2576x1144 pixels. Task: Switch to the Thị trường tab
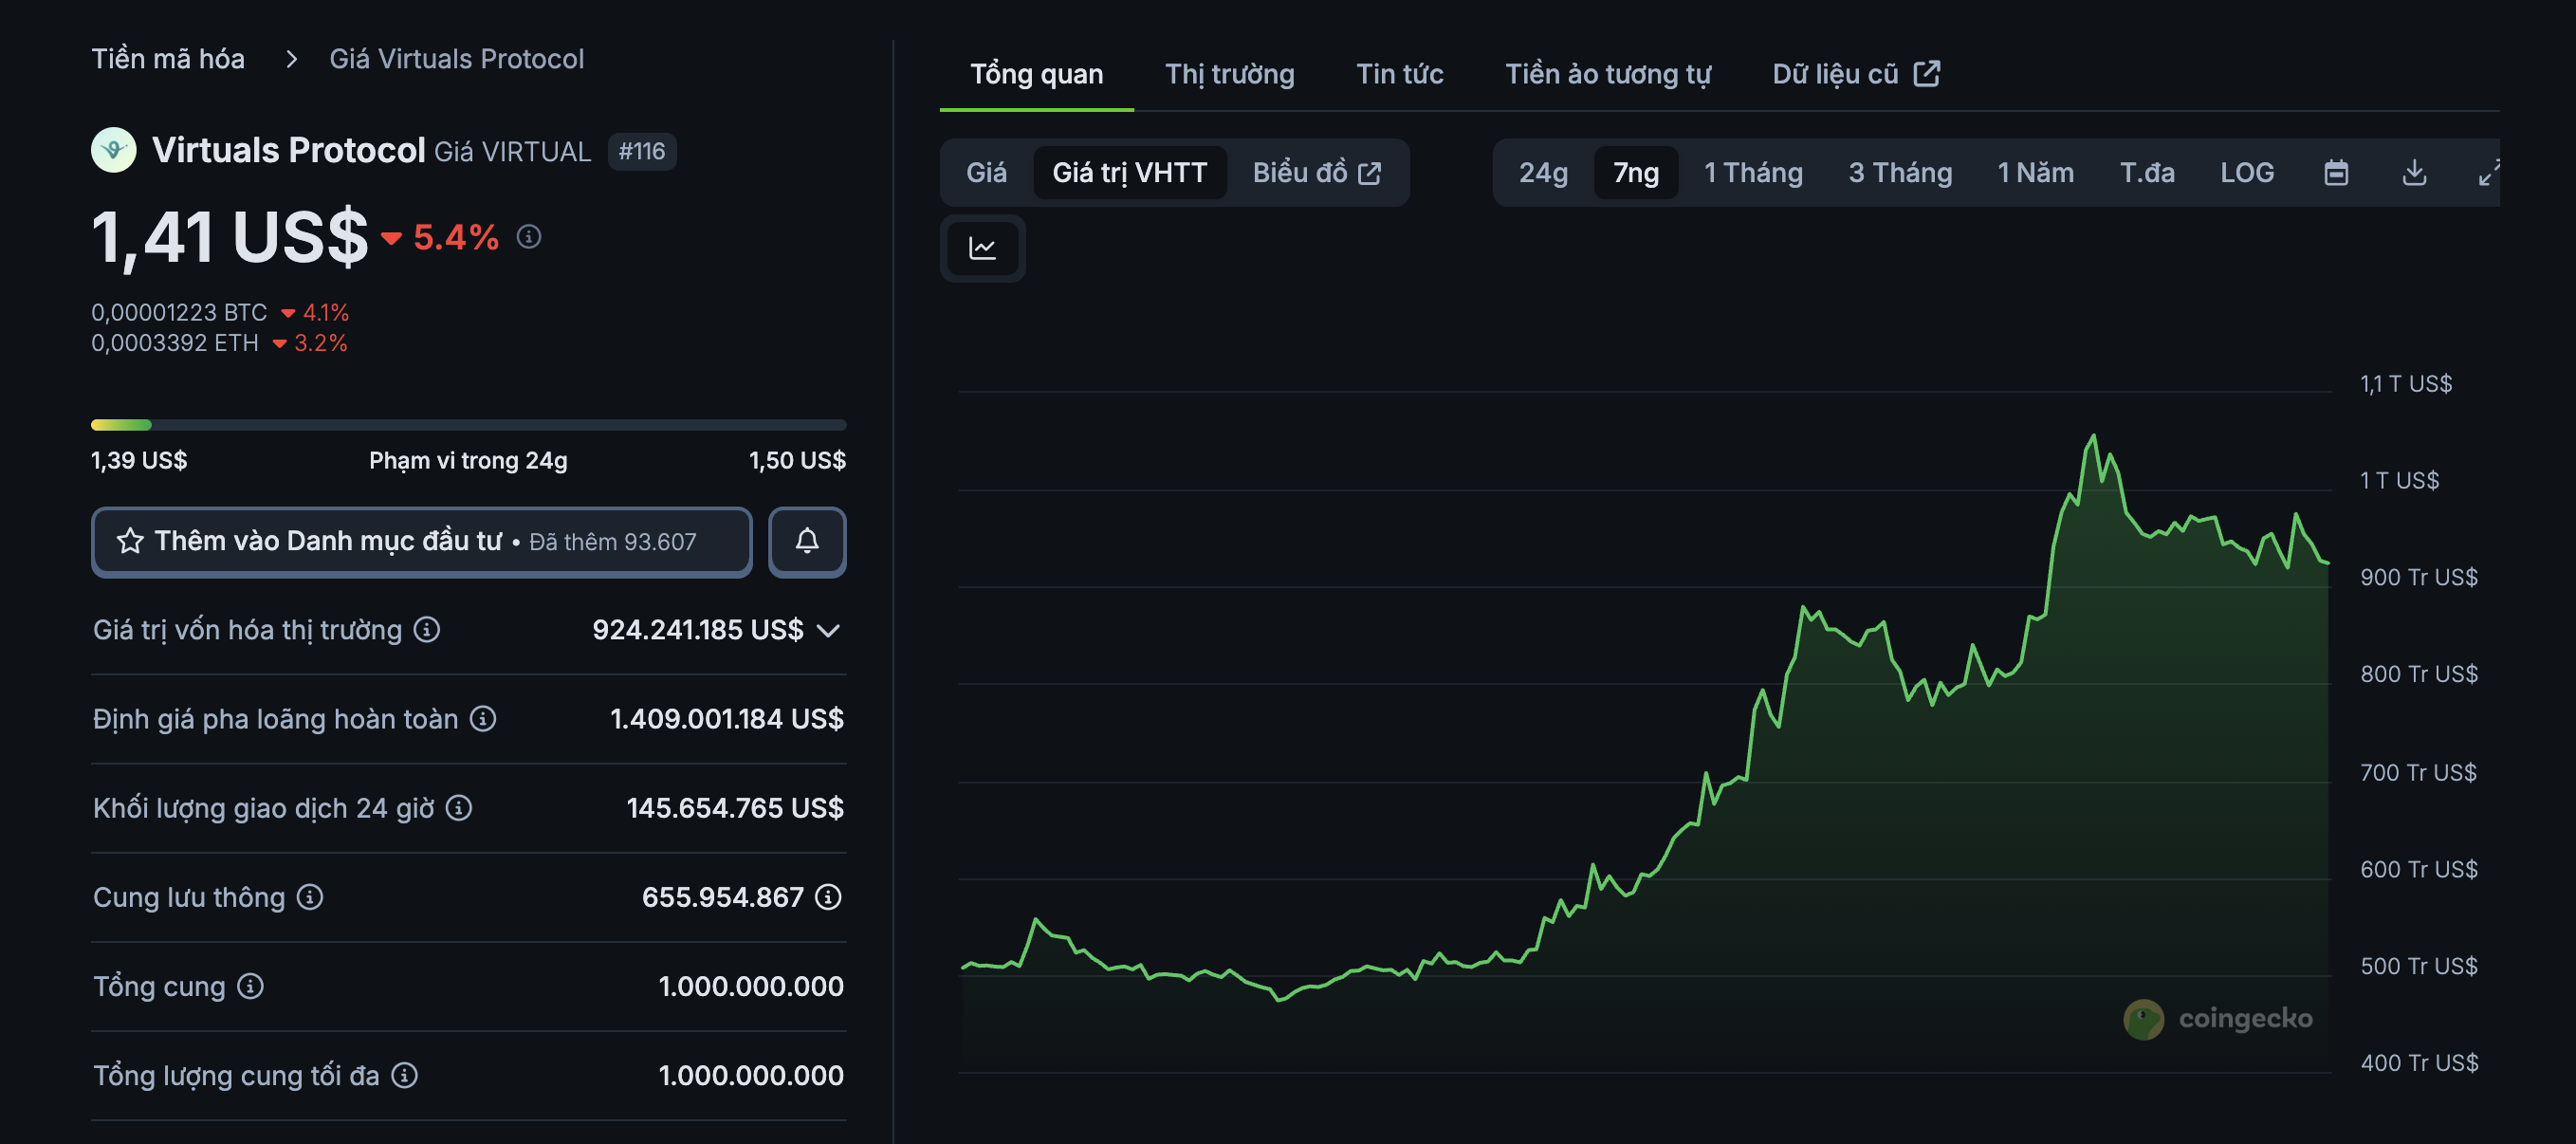(x=1229, y=74)
